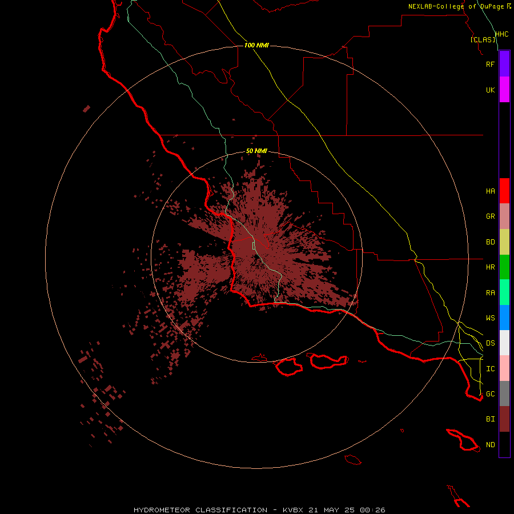The width and height of the screenshot is (514, 514).
Task: Click the GR legend label
Action: tap(490, 216)
